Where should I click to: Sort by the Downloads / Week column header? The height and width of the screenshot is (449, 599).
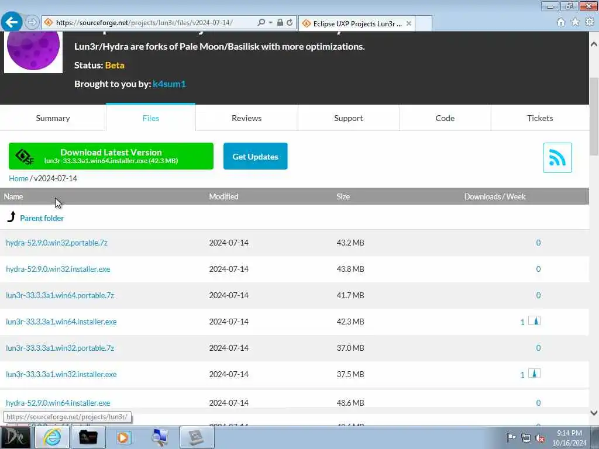click(495, 196)
